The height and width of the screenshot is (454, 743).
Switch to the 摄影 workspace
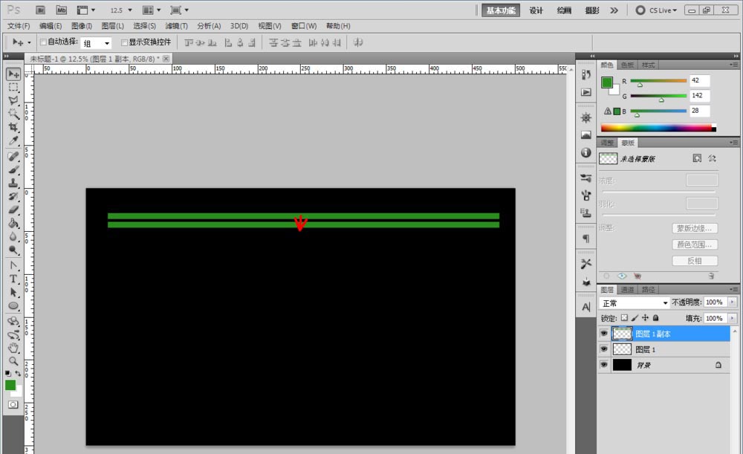[x=592, y=10]
